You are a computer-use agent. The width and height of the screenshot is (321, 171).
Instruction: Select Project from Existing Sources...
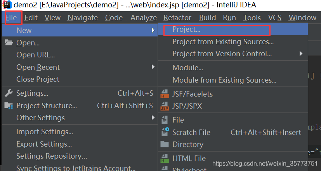coord(233,42)
